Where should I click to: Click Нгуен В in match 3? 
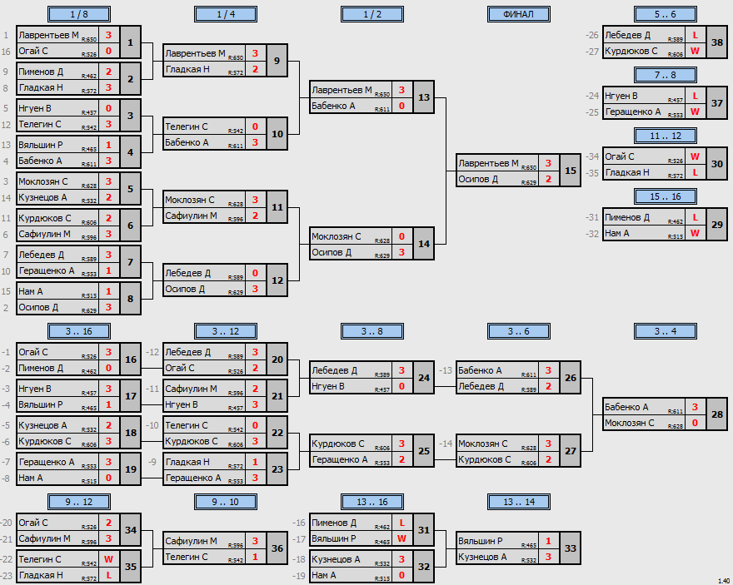click(35, 108)
